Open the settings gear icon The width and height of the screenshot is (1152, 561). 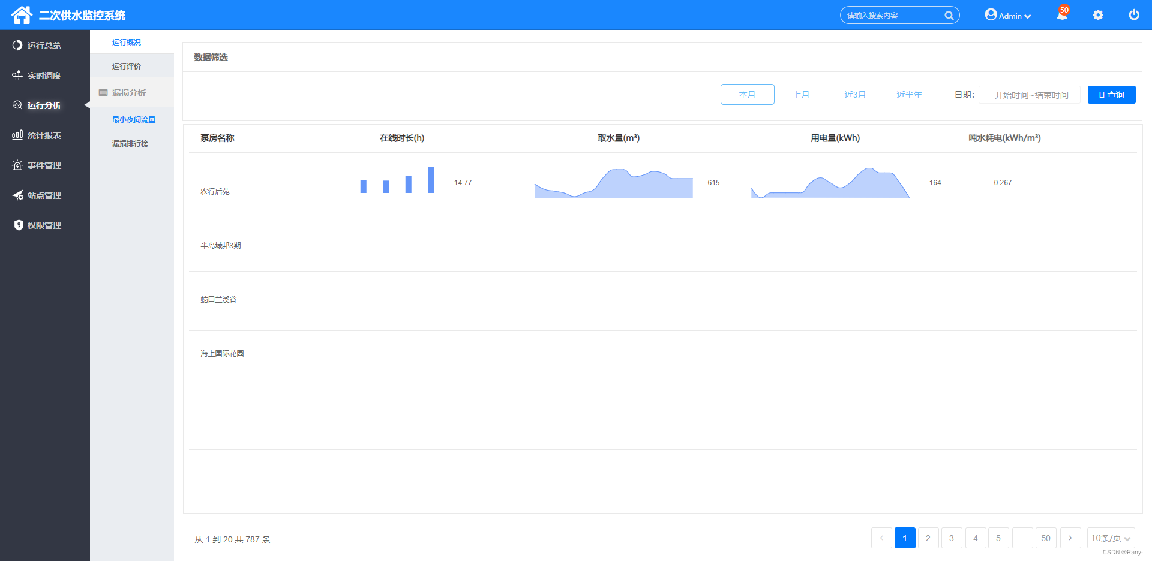tap(1098, 15)
